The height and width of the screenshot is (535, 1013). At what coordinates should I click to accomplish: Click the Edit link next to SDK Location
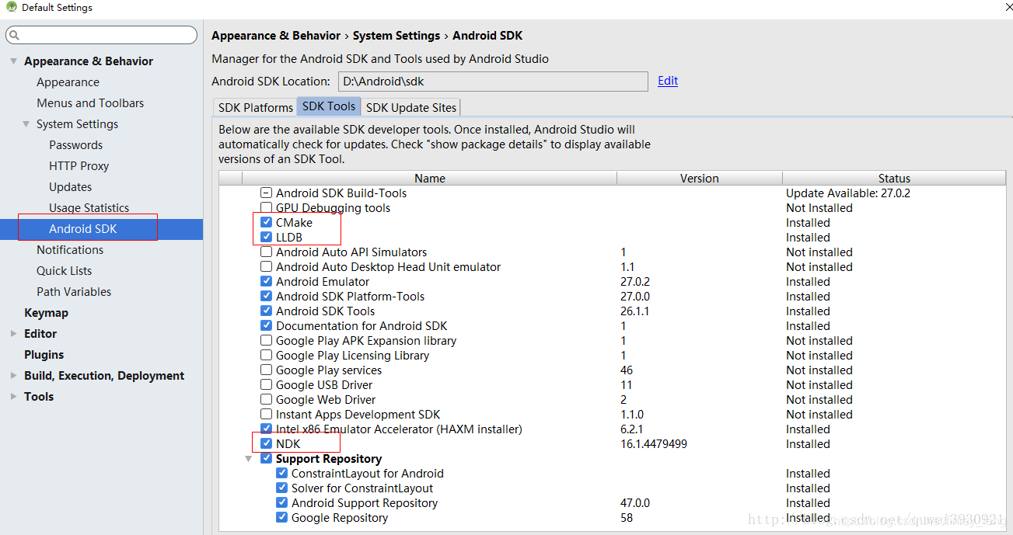[667, 81]
